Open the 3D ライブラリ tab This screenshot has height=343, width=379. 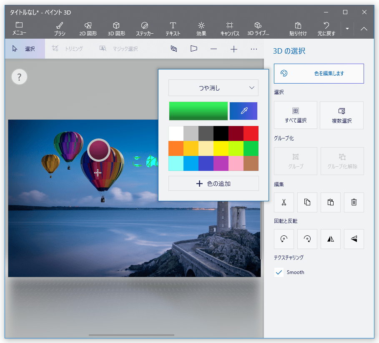pyautogui.click(x=258, y=29)
